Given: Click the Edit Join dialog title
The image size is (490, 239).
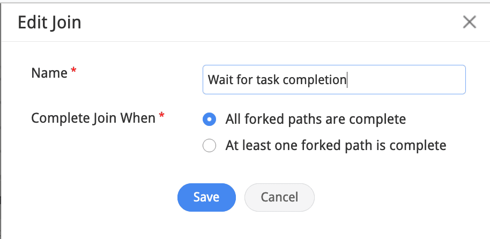Looking at the screenshot, I should [x=49, y=23].
